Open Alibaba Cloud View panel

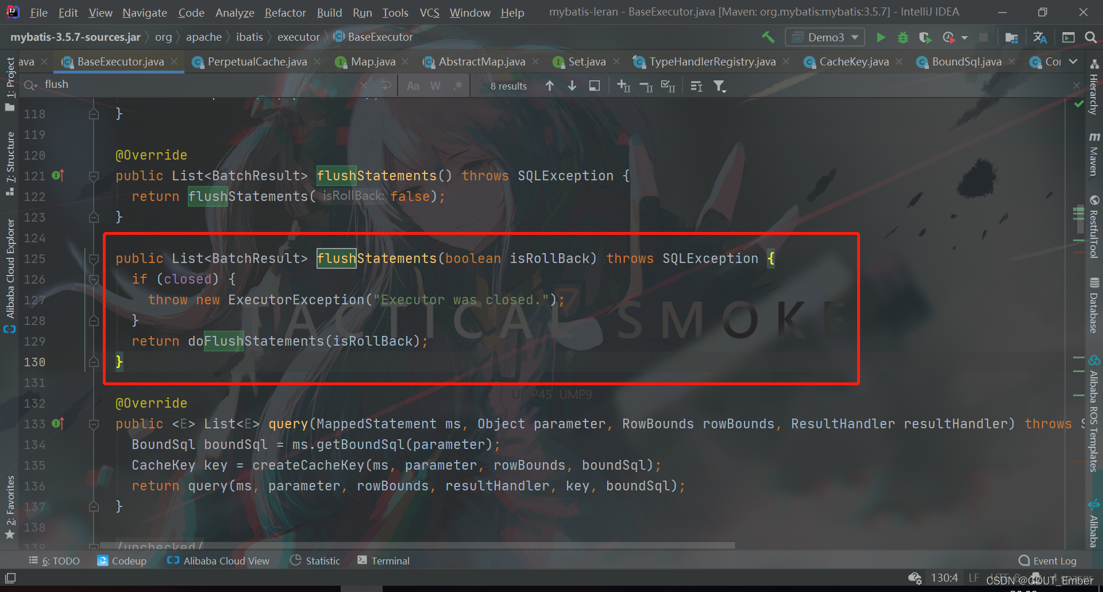coord(218,560)
